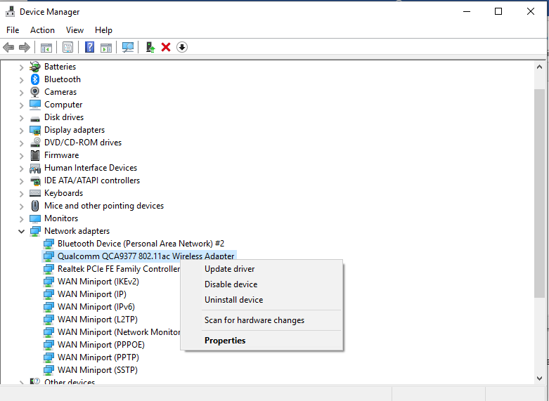Select Realtek PCIe FE Family Controller

point(119,269)
